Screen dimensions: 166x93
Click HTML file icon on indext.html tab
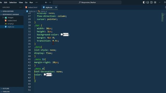(26, 7)
